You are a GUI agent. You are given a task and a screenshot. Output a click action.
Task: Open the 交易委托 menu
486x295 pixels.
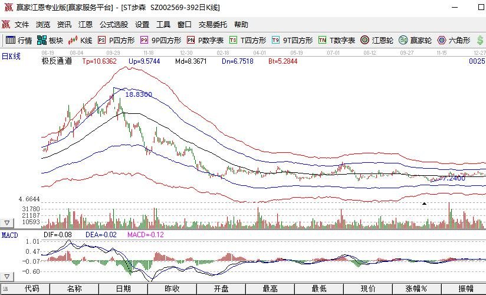[212, 25]
